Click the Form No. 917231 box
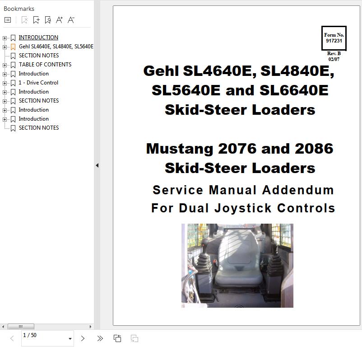 click(x=334, y=38)
